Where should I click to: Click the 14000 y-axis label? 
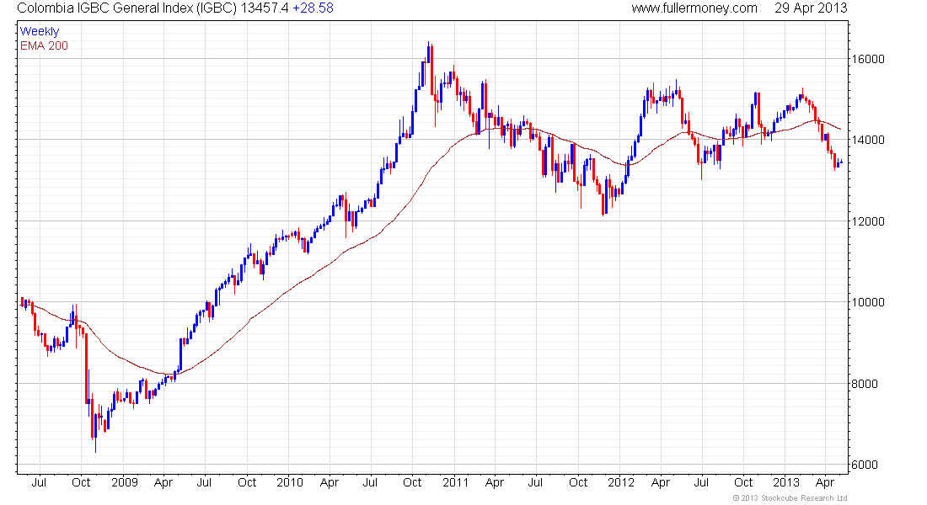click(x=868, y=140)
